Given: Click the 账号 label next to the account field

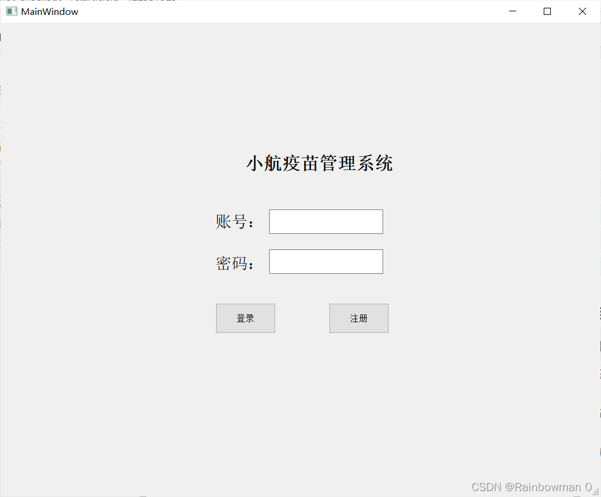Looking at the screenshot, I should [235, 221].
